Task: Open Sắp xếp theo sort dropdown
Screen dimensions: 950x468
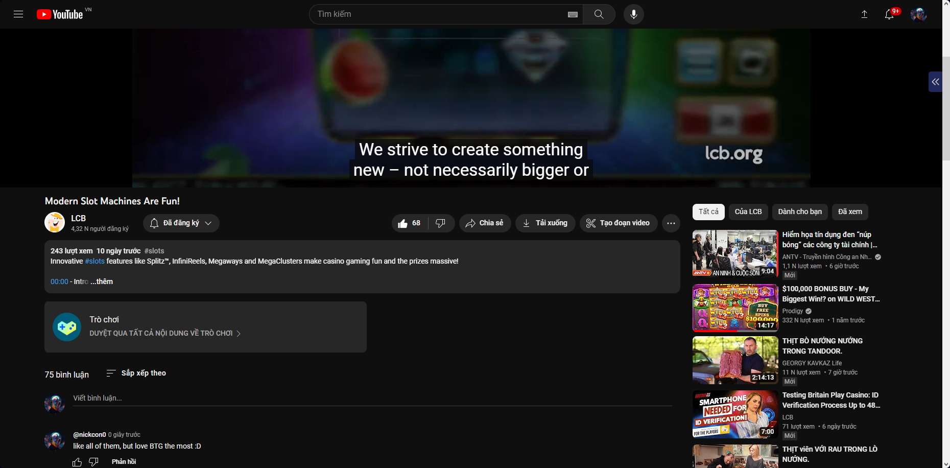Action: (x=136, y=373)
